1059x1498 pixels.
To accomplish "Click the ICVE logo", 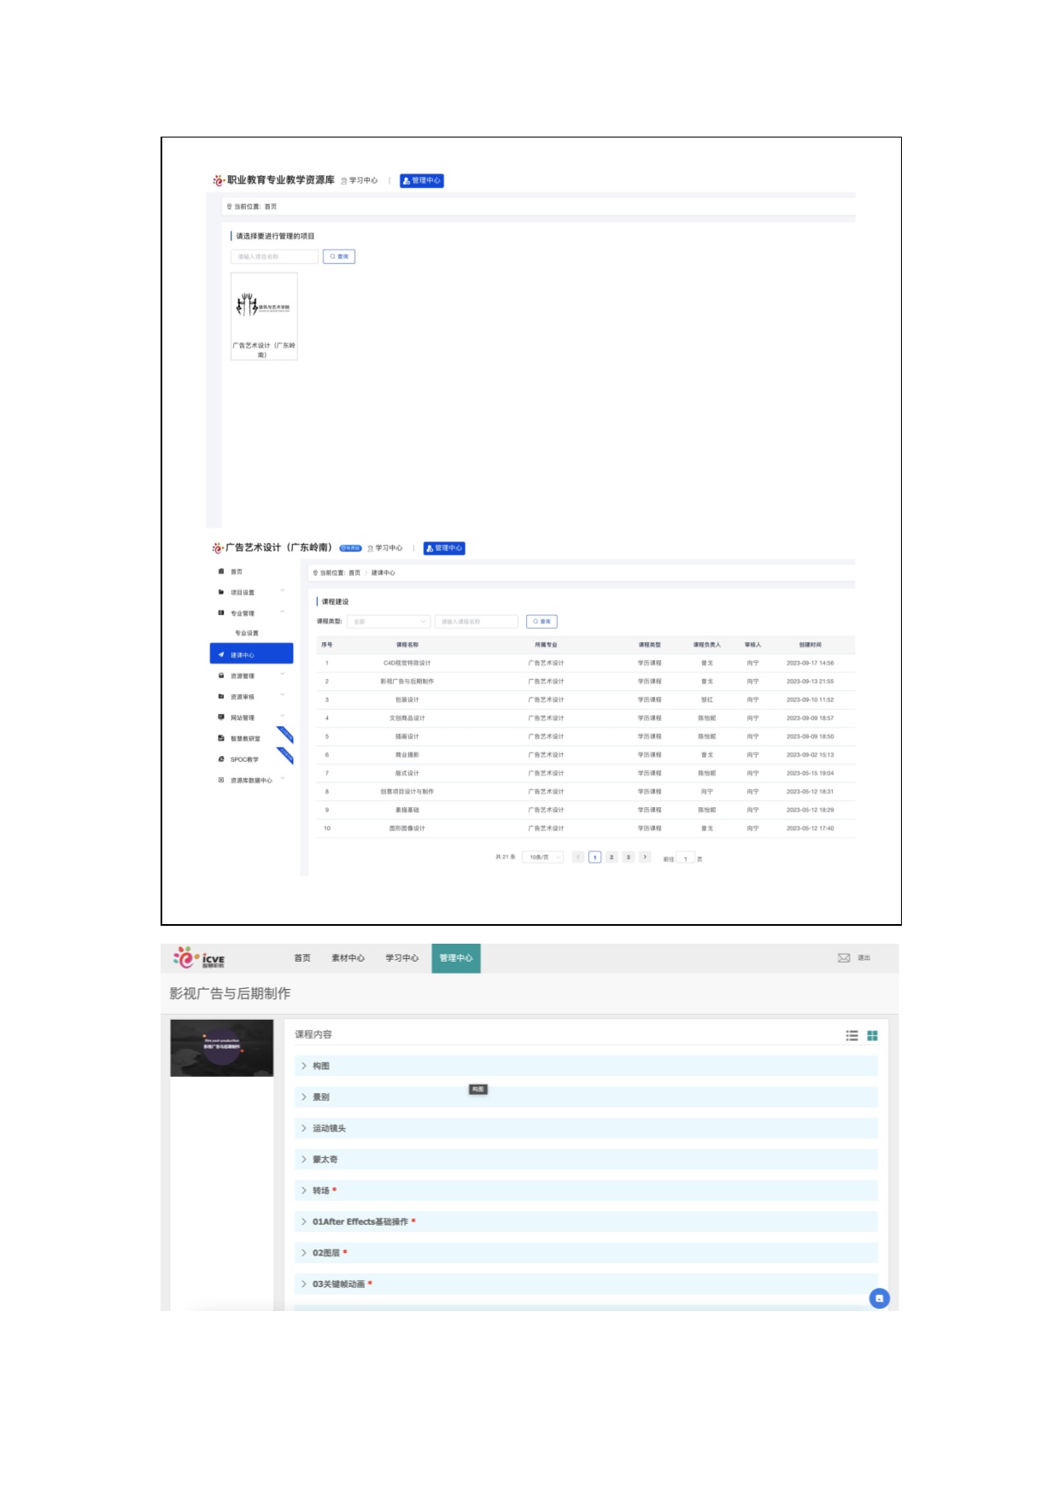I will (x=199, y=957).
